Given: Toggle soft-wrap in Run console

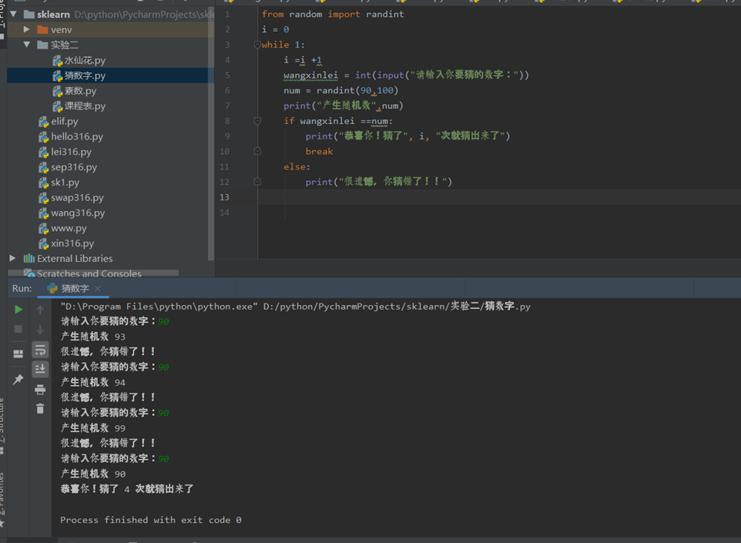Looking at the screenshot, I should click(x=40, y=350).
